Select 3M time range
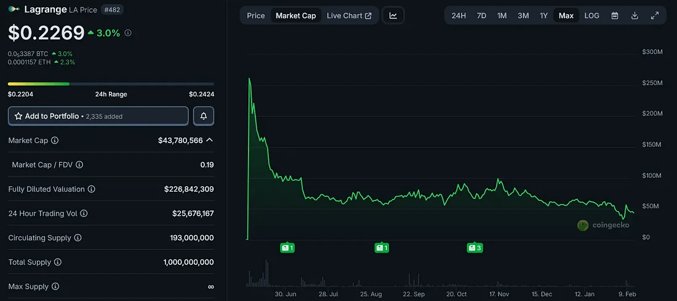This screenshot has height=301, width=677. [x=523, y=15]
